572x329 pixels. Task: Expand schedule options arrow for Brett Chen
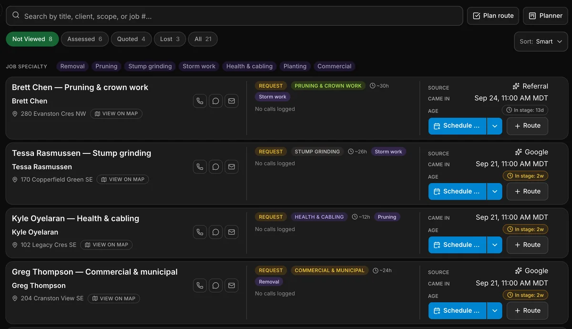click(494, 126)
